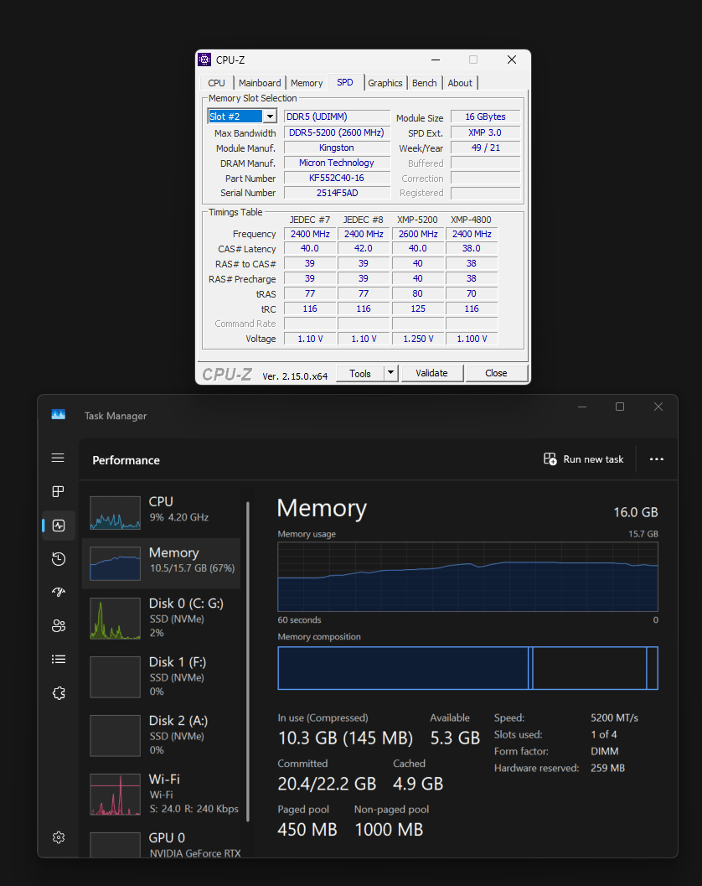Click the DDR5 (UDIMM) memory type field
The width and height of the screenshot is (702, 886).
[x=337, y=117]
